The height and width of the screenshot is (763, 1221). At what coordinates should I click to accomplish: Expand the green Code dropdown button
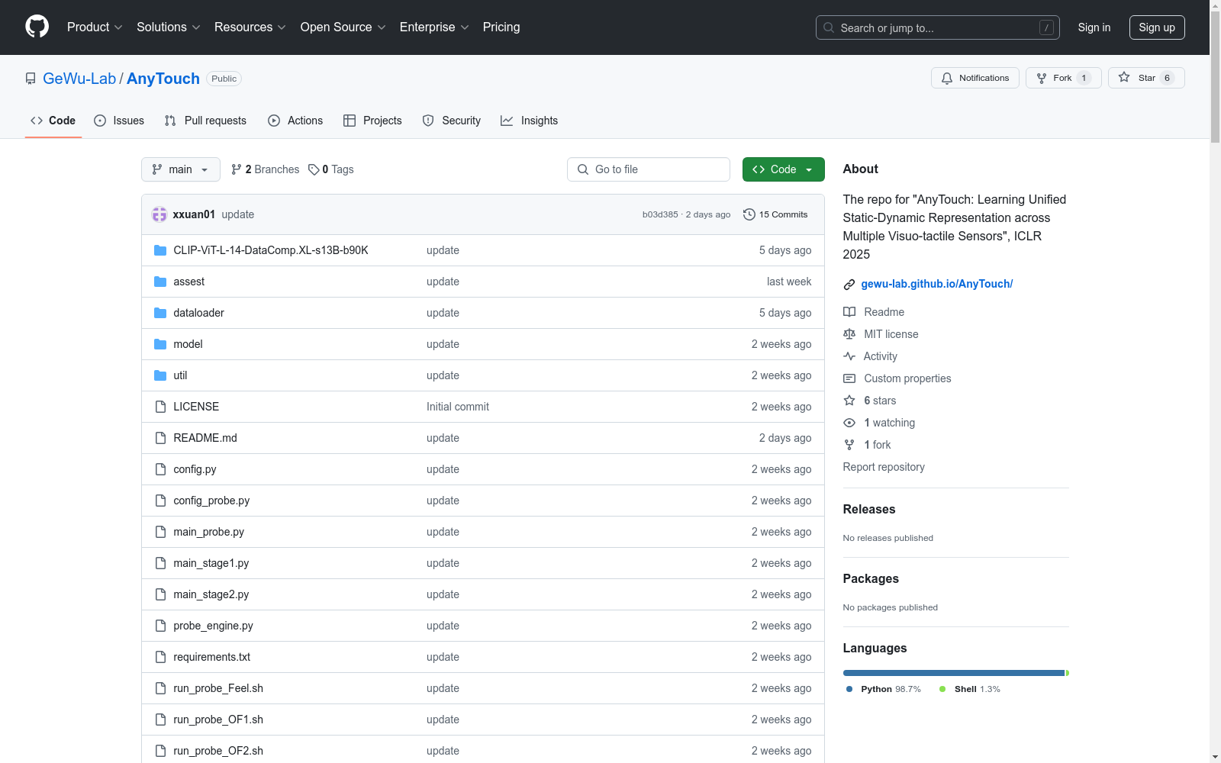click(783, 169)
